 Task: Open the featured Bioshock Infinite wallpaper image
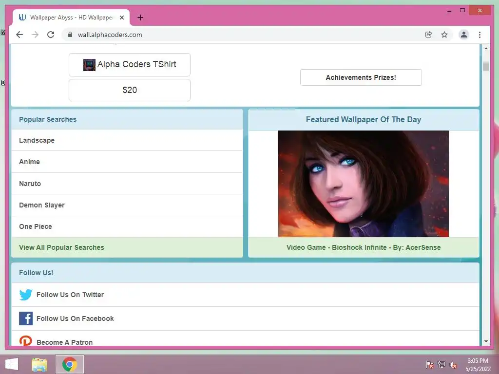tap(364, 184)
